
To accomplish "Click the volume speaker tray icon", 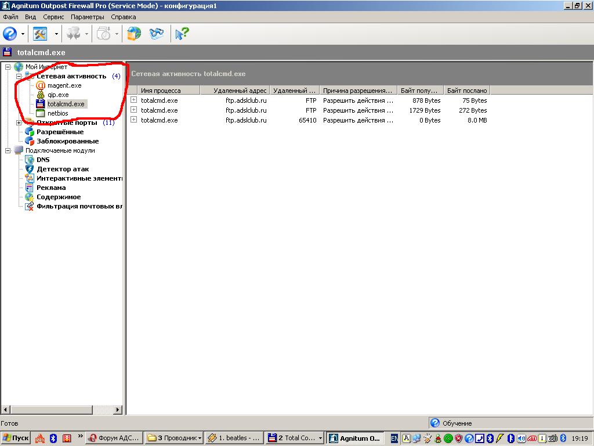I will pyautogui.click(x=521, y=438).
